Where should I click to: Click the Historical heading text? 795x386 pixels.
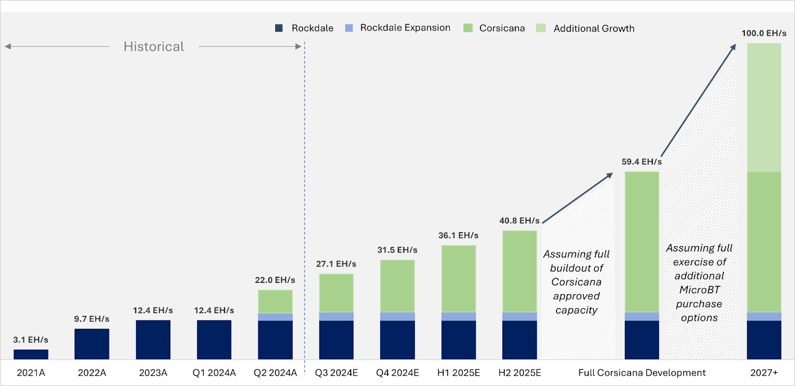click(x=154, y=47)
